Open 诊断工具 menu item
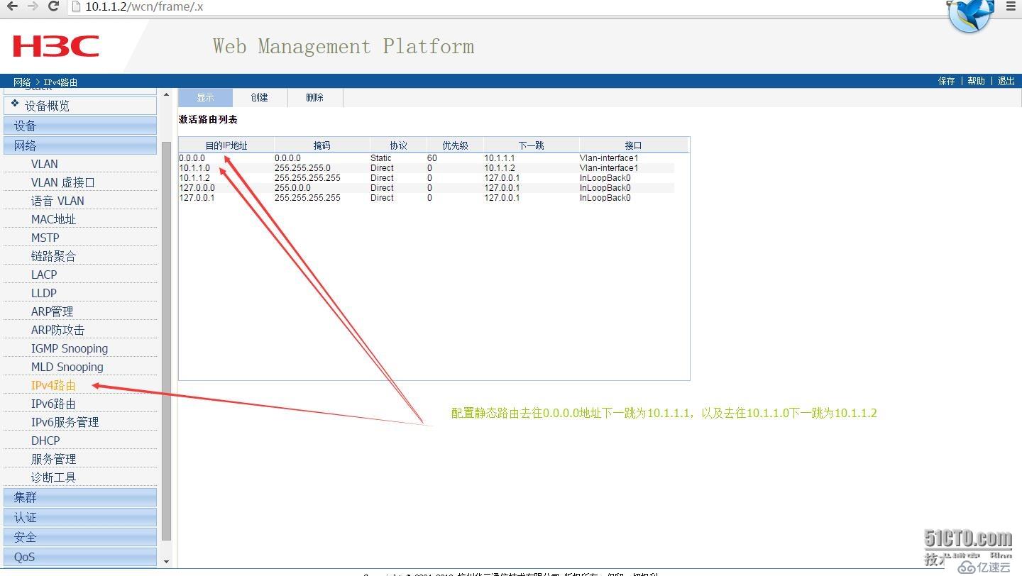 click(53, 477)
